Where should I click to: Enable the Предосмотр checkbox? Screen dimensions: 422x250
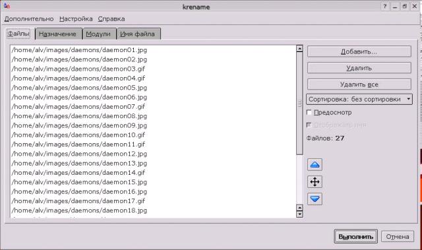coord(309,113)
